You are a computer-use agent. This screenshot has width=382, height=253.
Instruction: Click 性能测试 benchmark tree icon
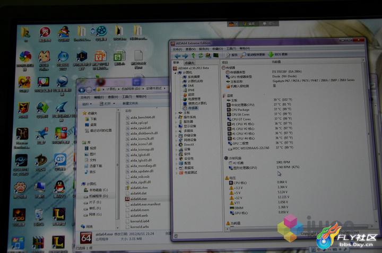pyautogui.click(x=181, y=172)
